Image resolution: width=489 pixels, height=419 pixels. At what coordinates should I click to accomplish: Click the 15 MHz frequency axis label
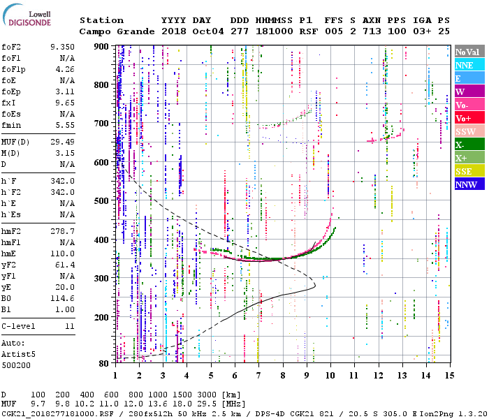pos(450,376)
